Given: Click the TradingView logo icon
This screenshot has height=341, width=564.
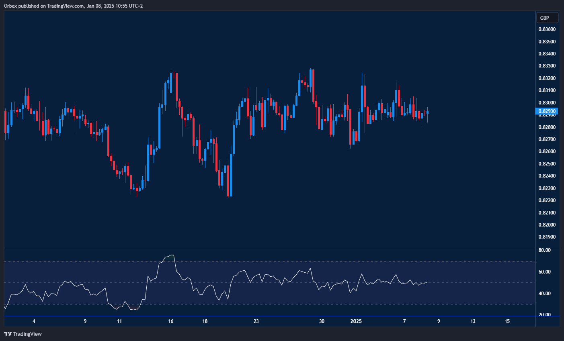Looking at the screenshot, I should [x=8, y=334].
